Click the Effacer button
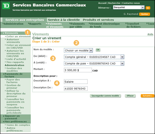155x134 pixels. (x=130, y=96)
